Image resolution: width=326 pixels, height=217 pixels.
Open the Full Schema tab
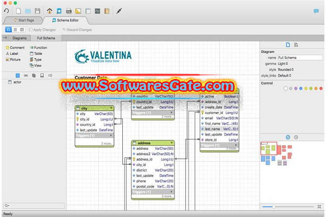pos(46,38)
